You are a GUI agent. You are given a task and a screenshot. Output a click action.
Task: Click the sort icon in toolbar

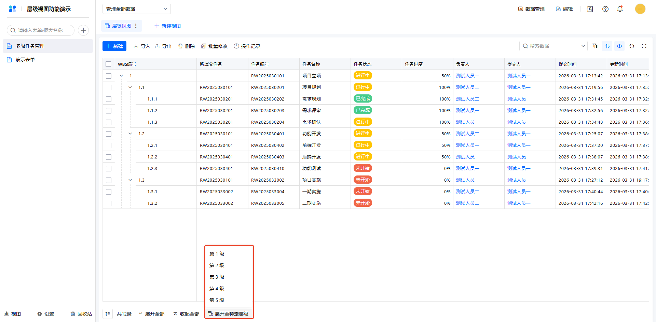click(607, 46)
